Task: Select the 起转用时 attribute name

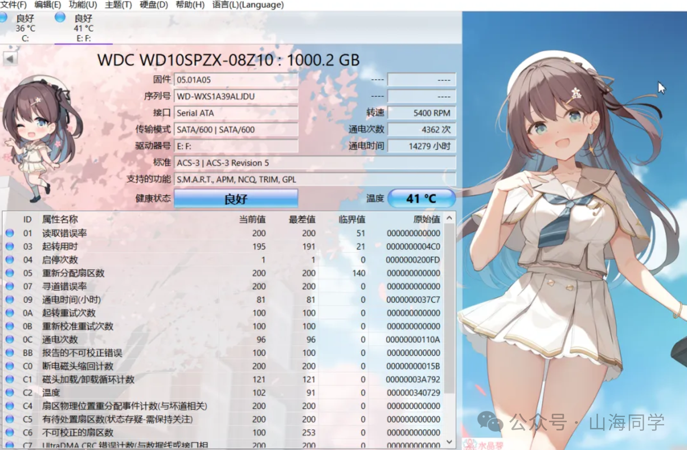Action: point(60,246)
